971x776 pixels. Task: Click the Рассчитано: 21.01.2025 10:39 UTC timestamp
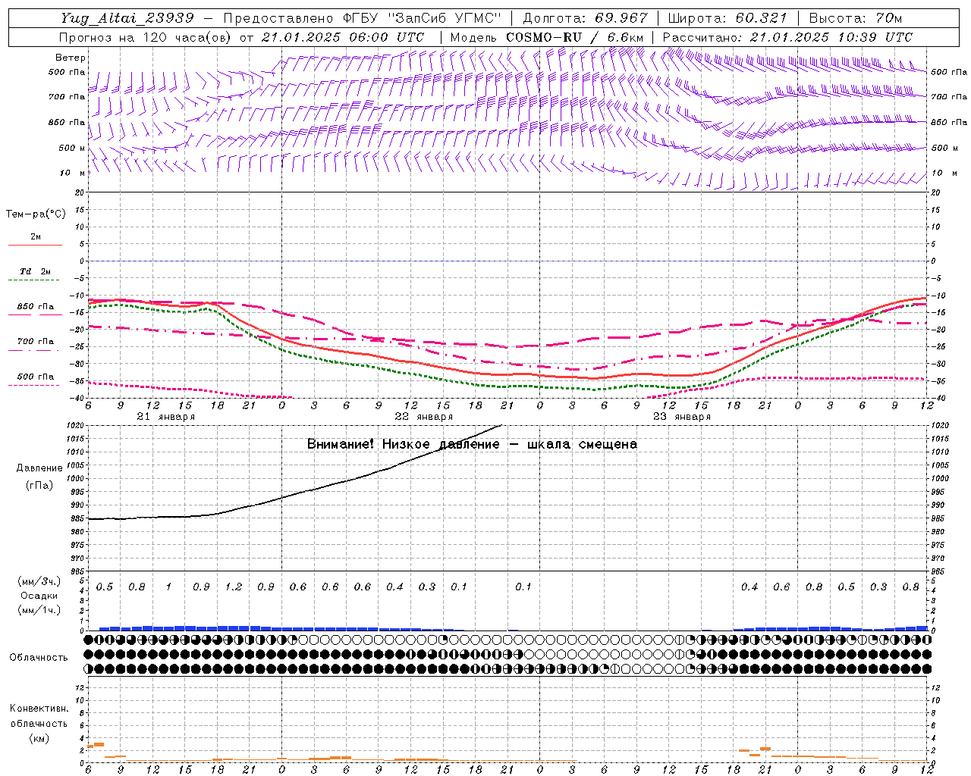787,37
